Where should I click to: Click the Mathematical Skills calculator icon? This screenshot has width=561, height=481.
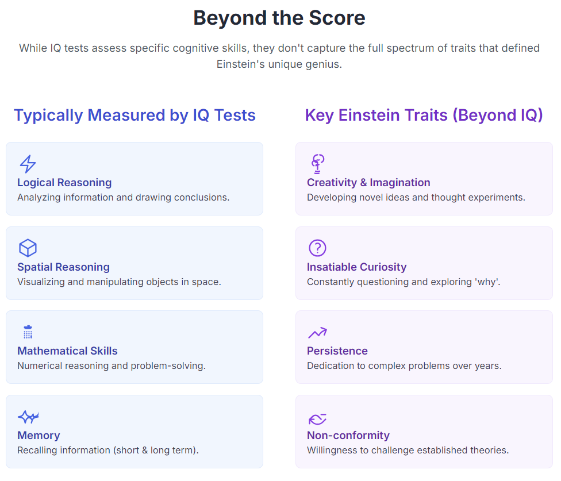pyautogui.click(x=28, y=332)
